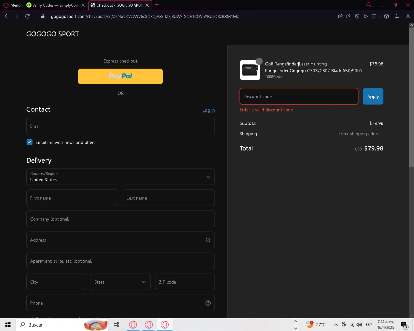The image size is (414, 331).
Task: Click the Meet Now tray icon
Action: point(344,325)
